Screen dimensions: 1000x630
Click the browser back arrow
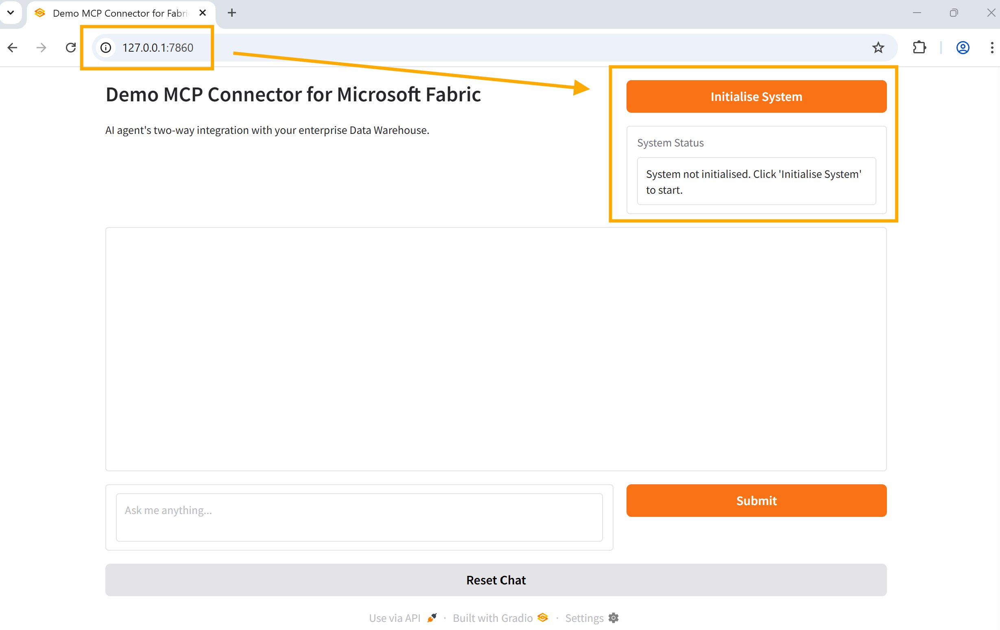(13, 48)
